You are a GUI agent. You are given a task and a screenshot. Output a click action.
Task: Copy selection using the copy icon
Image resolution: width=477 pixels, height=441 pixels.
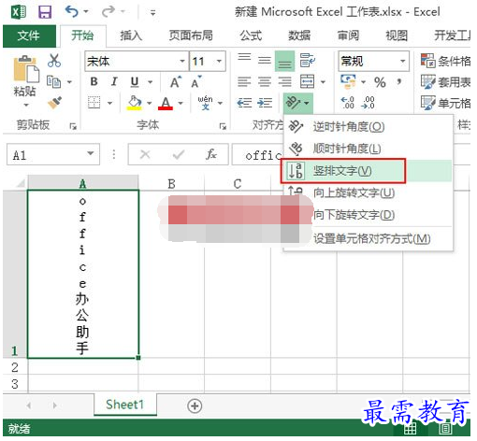(53, 82)
